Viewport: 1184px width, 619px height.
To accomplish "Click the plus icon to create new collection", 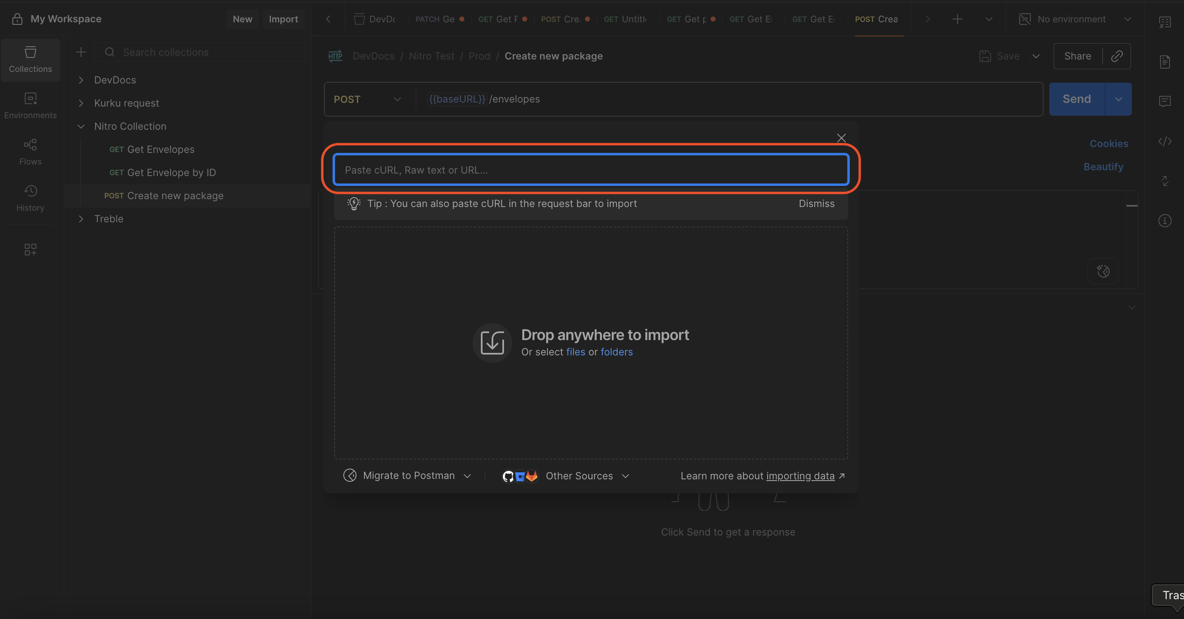I will [81, 52].
